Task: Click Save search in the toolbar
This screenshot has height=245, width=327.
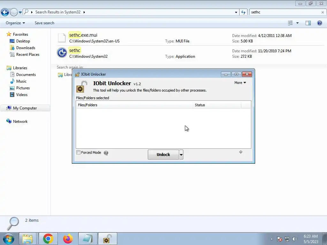Action: coord(44,23)
